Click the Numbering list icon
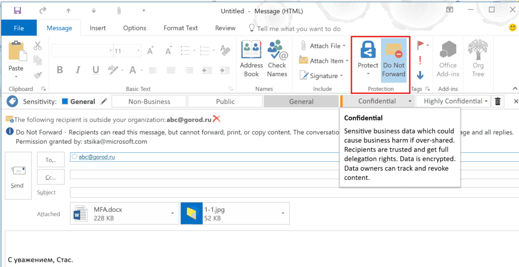This screenshot has height=267, width=519. pyautogui.click(x=204, y=51)
